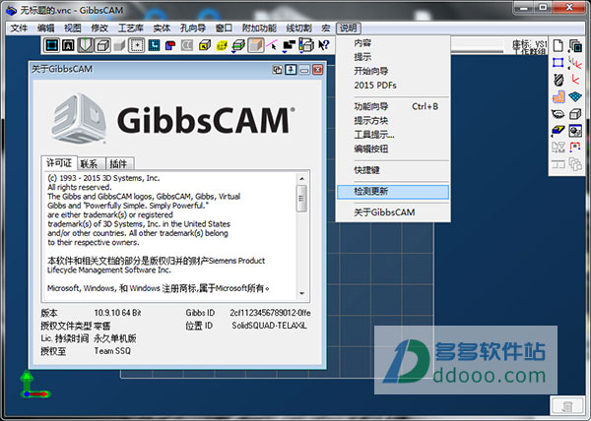
Task: Open the 视图 menu
Action: pos(73,29)
